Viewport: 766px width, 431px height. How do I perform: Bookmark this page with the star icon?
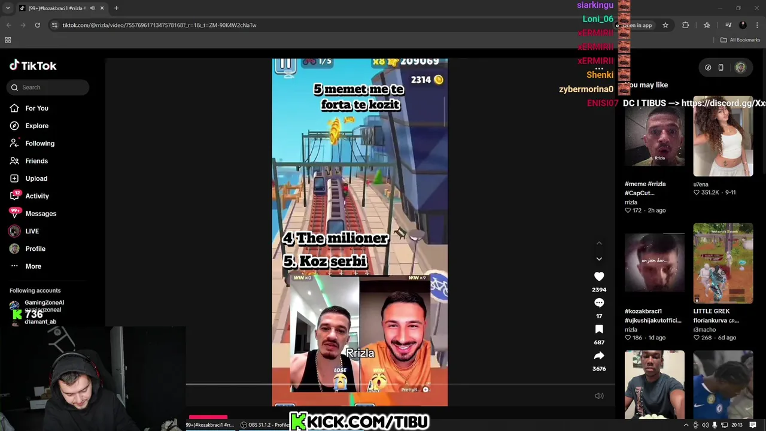pyautogui.click(x=665, y=25)
